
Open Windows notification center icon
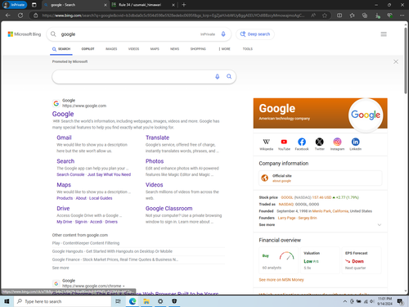coord(400,301)
